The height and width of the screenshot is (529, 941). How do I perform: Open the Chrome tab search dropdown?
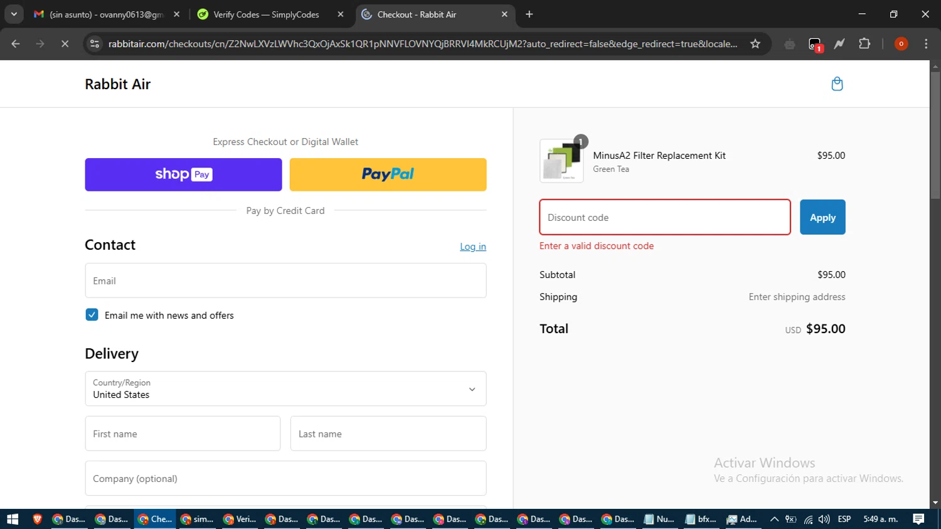(14, 14)
